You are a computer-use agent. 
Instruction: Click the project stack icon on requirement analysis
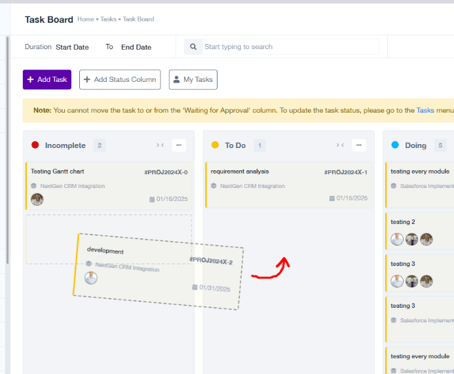pyautogui.click(x=214, y=186)
